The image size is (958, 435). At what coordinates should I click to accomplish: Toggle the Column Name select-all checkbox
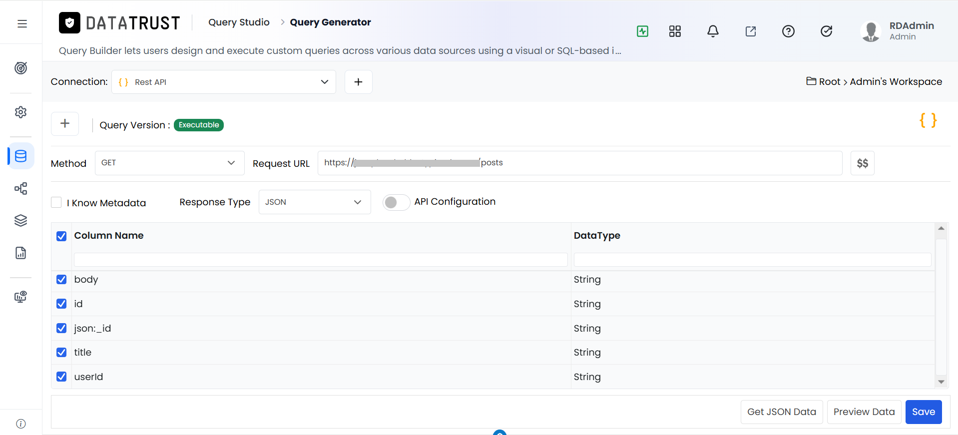(x=61, y=236)
